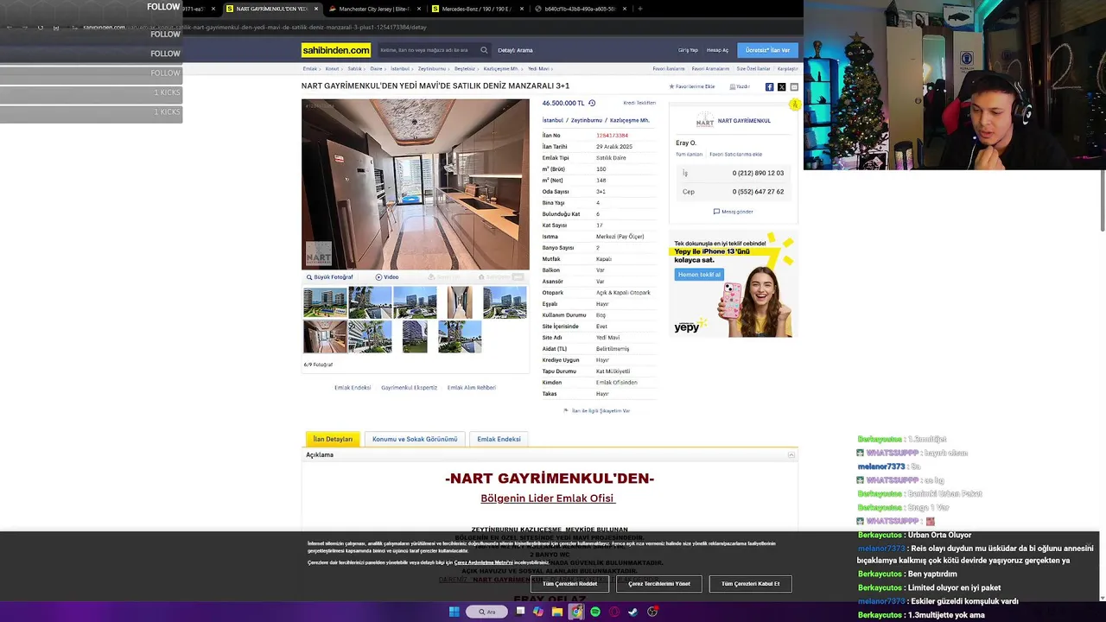Click Kazlıçeşme Mh. breadcrumb link

[x=501, y=68]
